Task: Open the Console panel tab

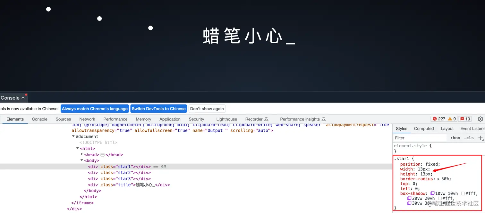Action: tap(40, 119)
